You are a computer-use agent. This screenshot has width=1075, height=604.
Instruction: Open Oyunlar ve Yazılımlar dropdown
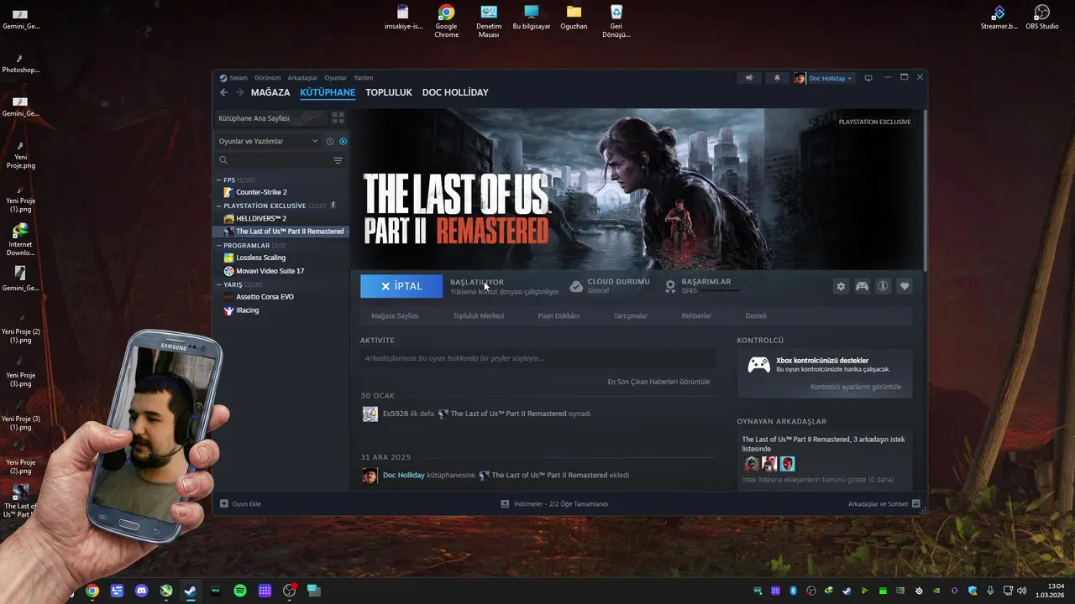click(269, 141)
